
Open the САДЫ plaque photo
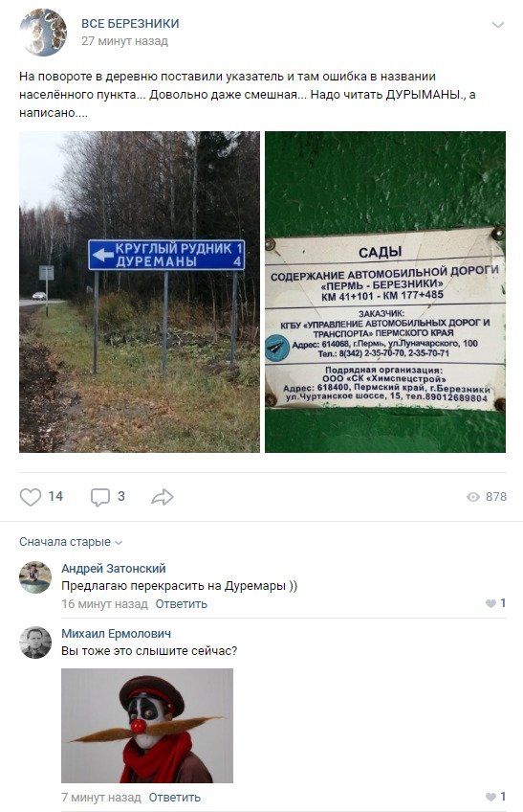(x=385, y=292)
